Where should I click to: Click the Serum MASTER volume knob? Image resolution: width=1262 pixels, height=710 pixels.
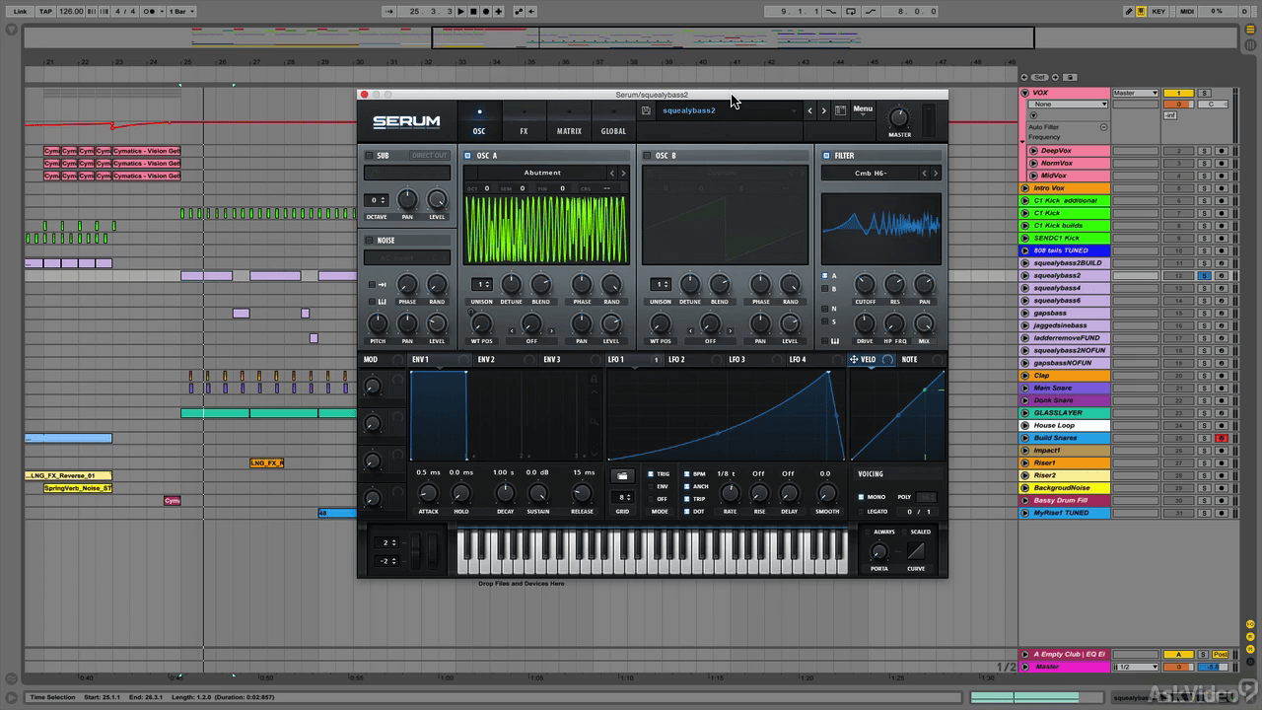[x=899, y=116]
